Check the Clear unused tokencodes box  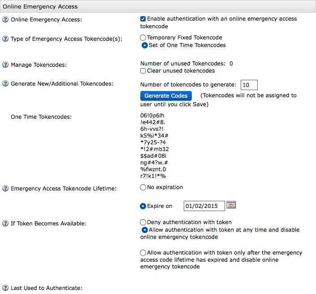coord(143,71)
